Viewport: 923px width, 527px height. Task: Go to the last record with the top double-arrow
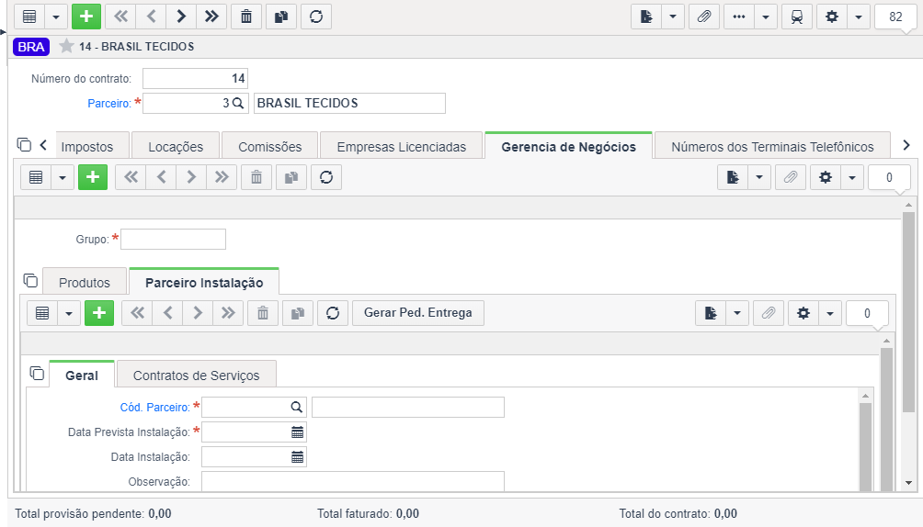(211, 17)
